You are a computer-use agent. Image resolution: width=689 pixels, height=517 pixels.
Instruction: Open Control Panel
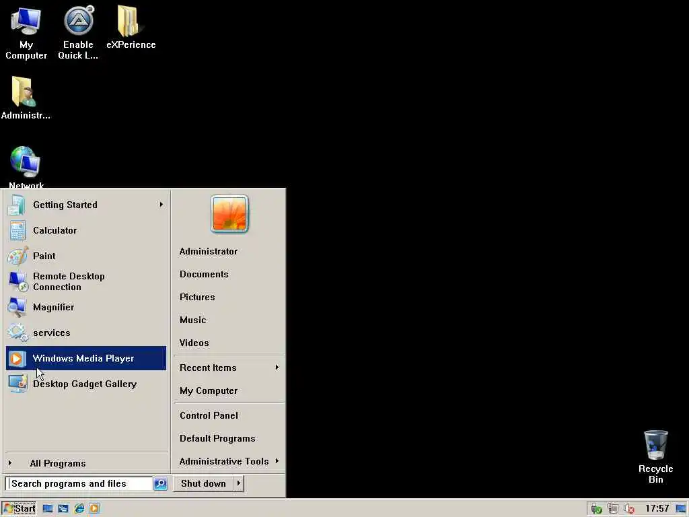click(x=229, y=415)
